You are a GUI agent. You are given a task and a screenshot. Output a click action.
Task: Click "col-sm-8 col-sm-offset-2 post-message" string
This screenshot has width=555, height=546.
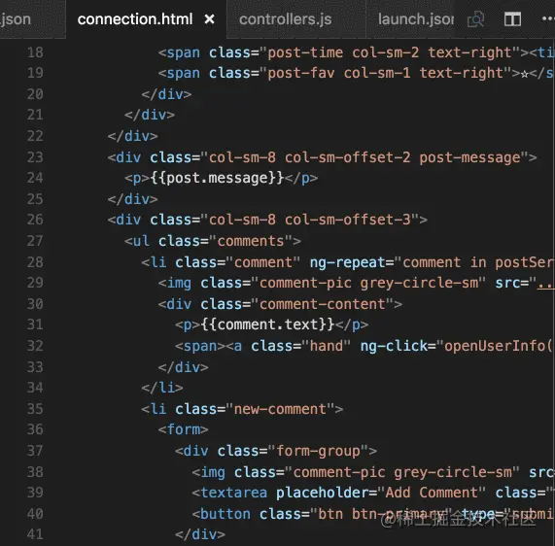pyautogui.click(x=364, y=157)
